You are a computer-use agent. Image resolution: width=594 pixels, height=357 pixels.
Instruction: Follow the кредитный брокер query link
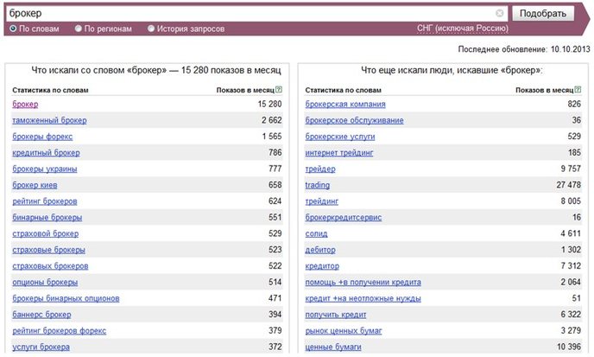tap(46, 153)
